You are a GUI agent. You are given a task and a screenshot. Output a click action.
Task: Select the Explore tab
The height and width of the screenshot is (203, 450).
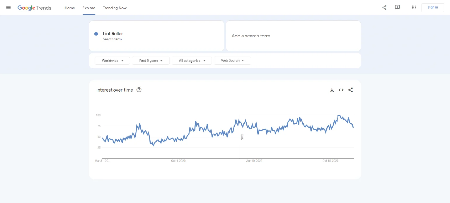click(x=89, y=8)
